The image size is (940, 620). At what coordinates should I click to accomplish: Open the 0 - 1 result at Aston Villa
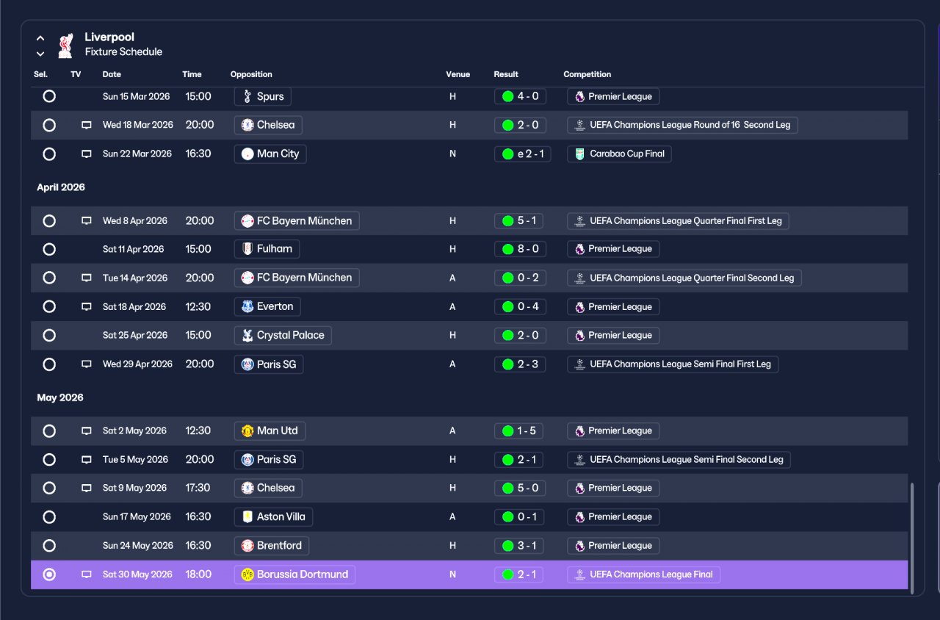point(518,517)
